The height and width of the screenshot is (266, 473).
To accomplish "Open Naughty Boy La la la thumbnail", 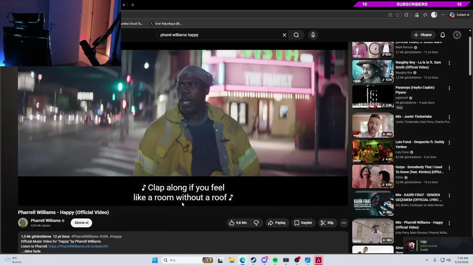I will [x=373, y=72].
